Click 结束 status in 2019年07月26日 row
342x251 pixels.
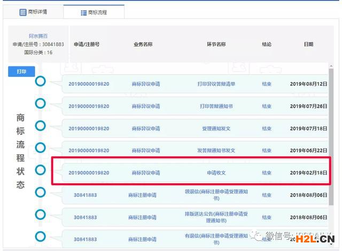(x=267, y=107)
